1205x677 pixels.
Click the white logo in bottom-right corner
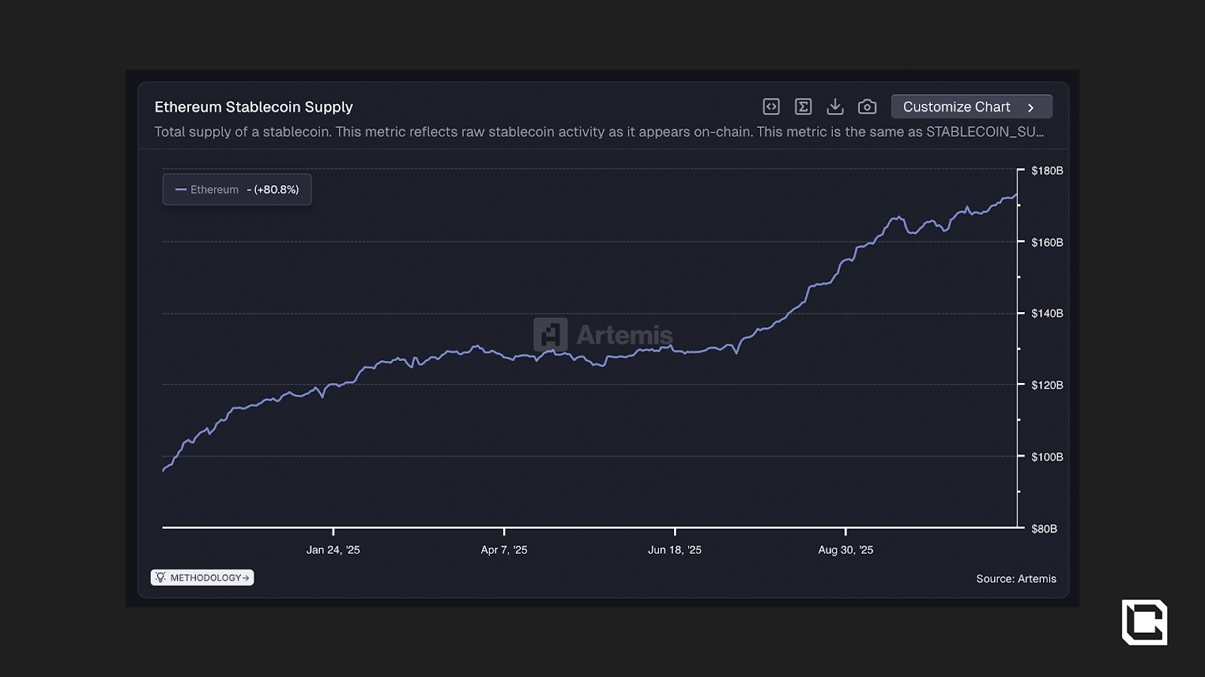(1144, 622)
